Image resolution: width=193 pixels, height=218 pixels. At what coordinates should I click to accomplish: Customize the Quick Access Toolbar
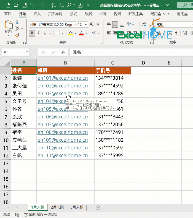click(x=88, y=5)
